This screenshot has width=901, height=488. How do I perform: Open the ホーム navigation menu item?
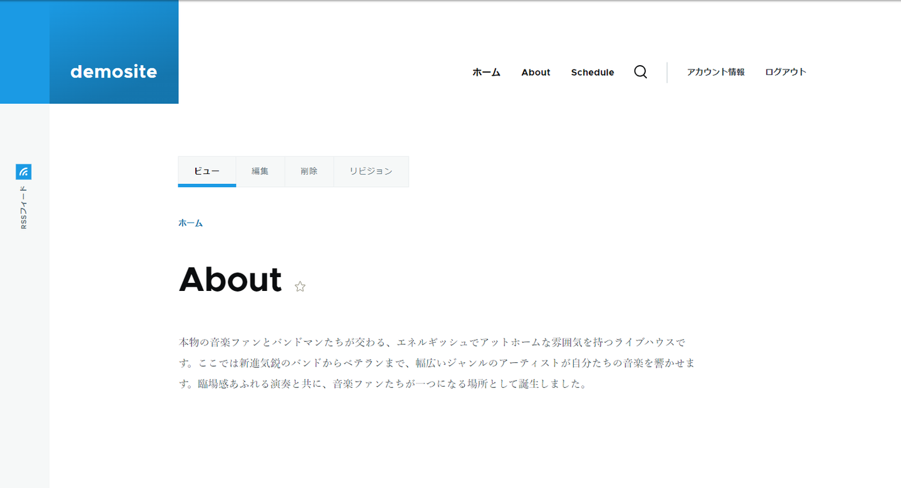(x=486, y=73)
